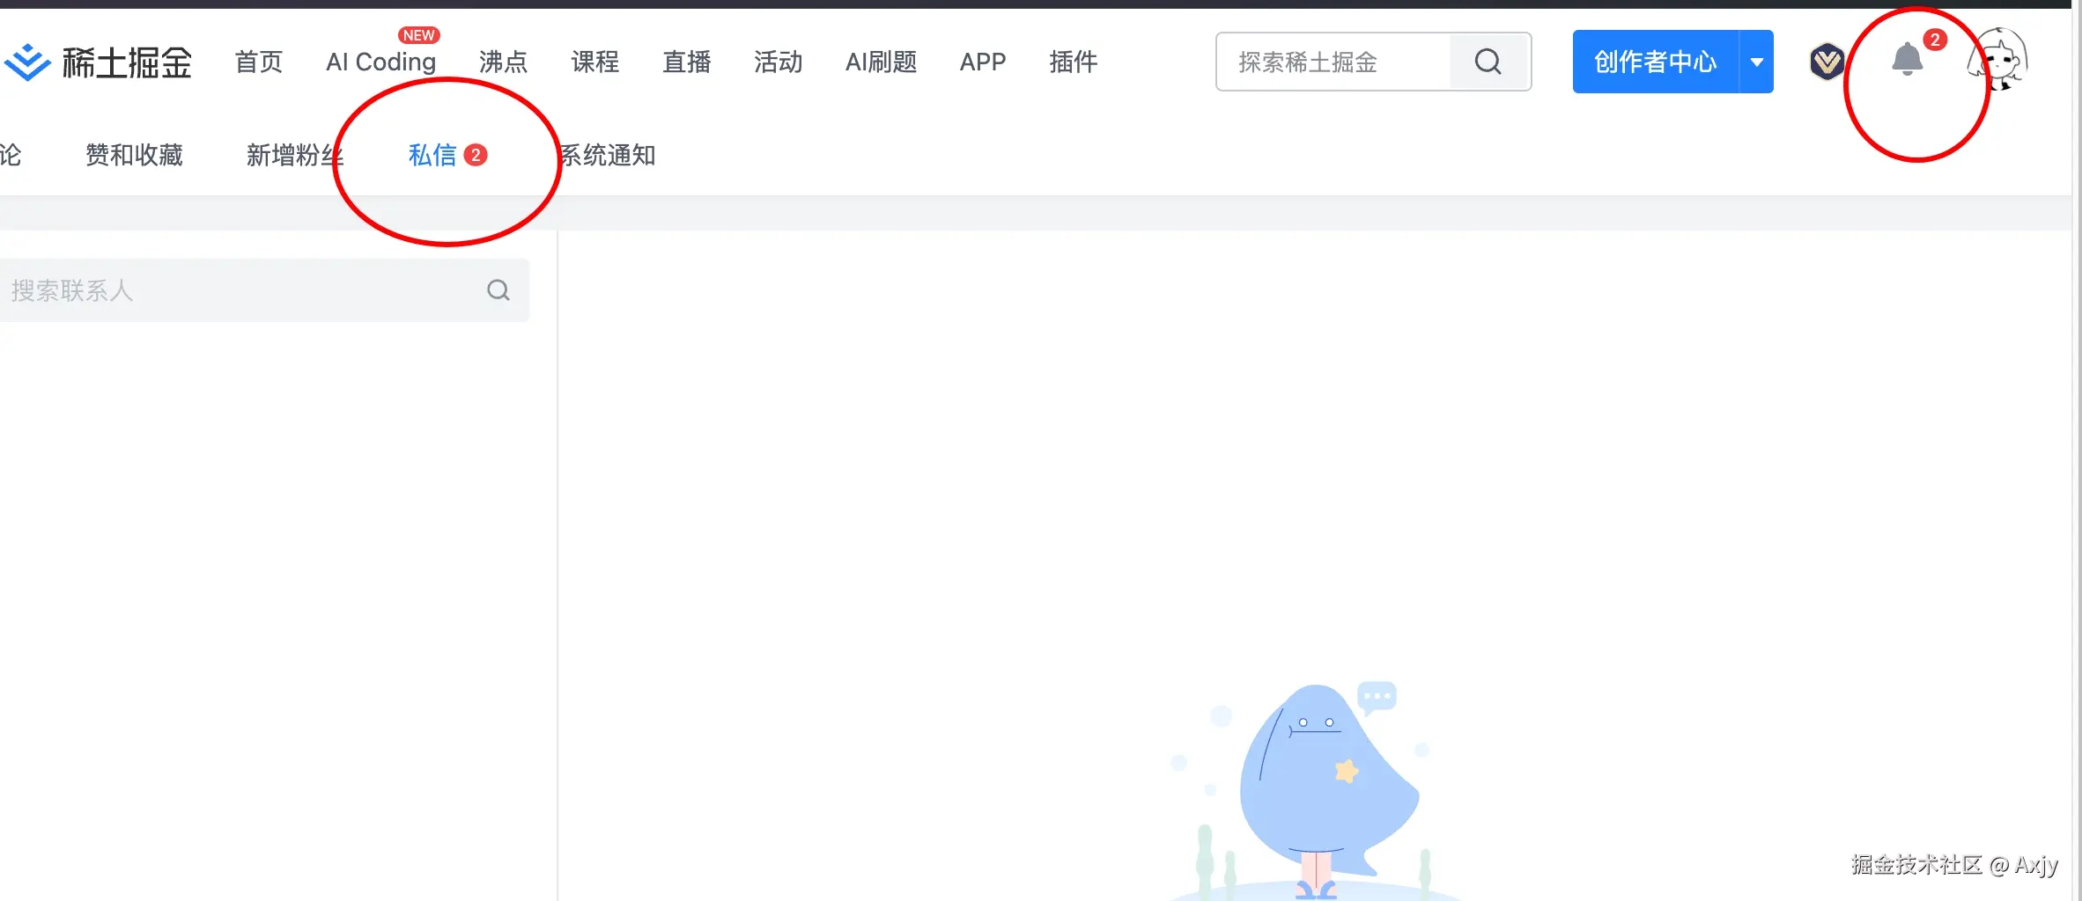This screenshot has width=2082, height=901.
Task: Click the magnifier in the contacts search box
Action: pyautogui.click(x=498, y=290)
